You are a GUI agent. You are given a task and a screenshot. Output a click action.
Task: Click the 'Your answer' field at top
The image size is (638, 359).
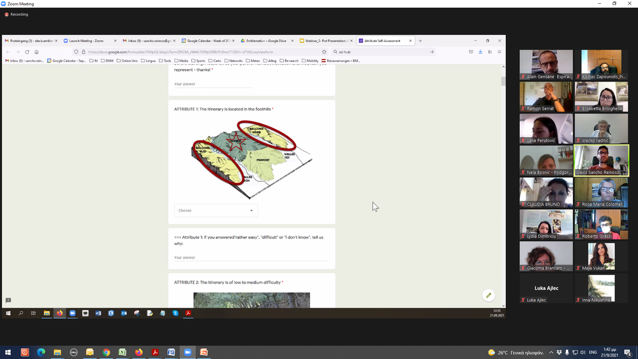(212, 84)
